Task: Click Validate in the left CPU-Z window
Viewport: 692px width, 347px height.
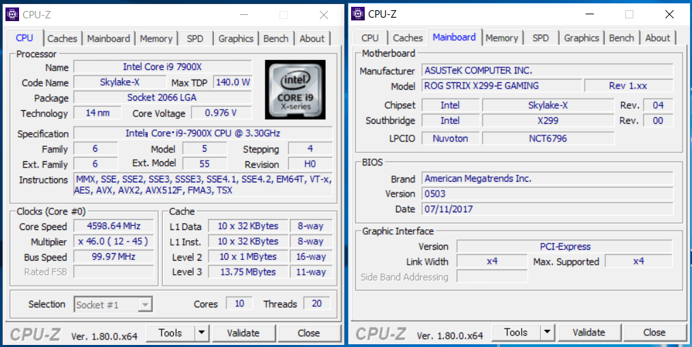Action: tap(243, 333)
